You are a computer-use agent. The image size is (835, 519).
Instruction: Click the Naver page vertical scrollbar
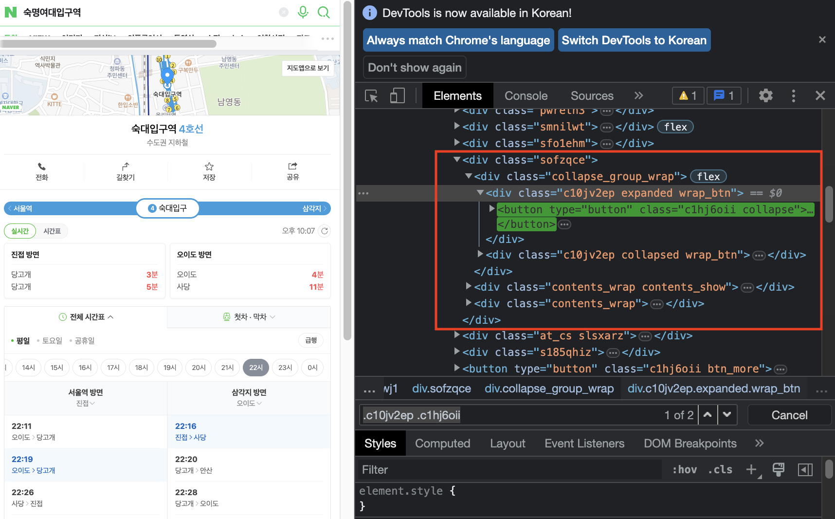(x=347, y=170)
